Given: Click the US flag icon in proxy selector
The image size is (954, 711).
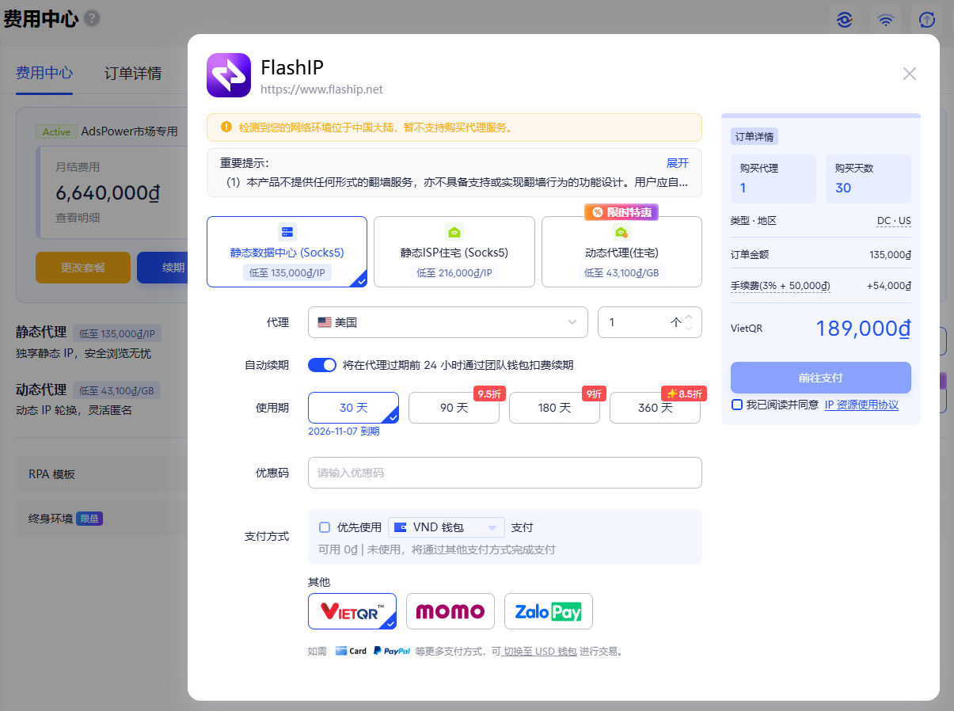Looking at the screenshot, I should tap(324, 322).
